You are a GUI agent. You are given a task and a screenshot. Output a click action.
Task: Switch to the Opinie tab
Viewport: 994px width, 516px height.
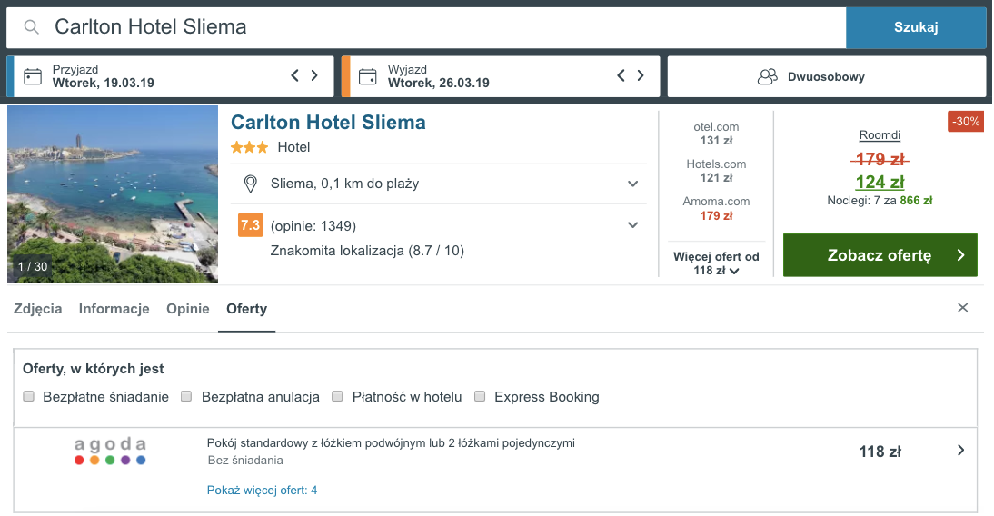coord(188,309)
